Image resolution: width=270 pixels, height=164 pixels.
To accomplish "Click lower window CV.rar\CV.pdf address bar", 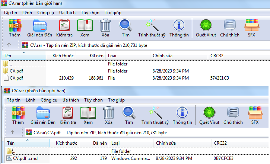I will point(146,132).
